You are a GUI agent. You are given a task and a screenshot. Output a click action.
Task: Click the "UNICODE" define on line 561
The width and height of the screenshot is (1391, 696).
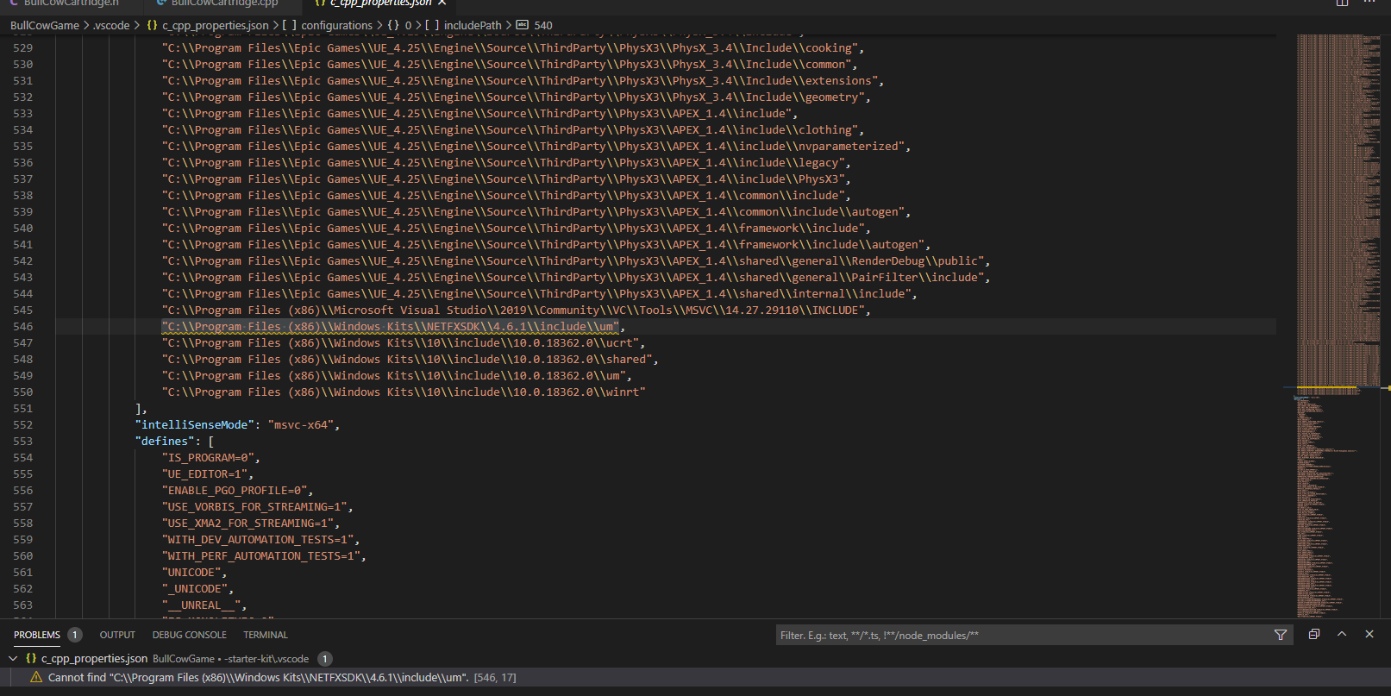(x=191, y=573)
